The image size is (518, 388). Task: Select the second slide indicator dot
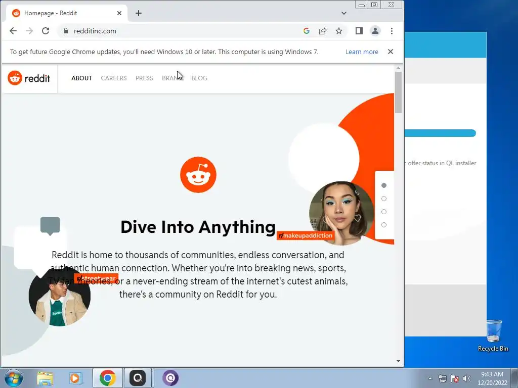[x=384, y=199]
